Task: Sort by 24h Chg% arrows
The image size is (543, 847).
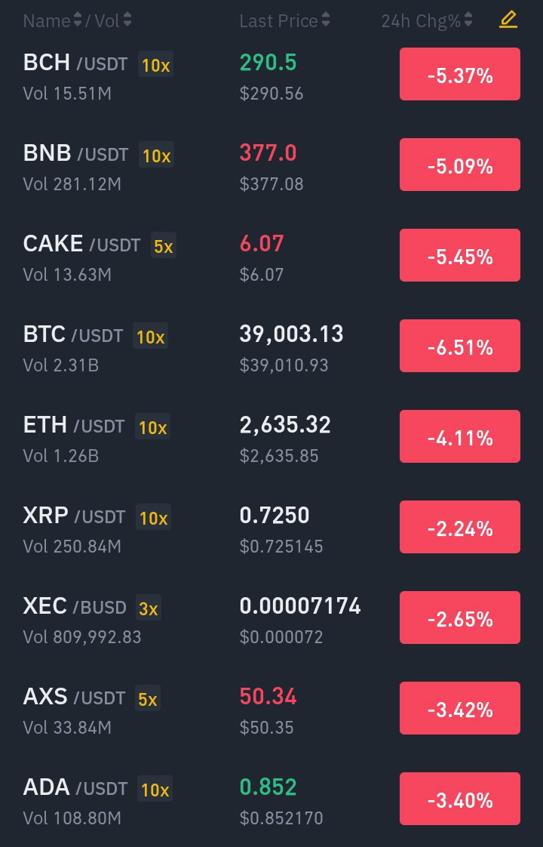Action: coord(468,20)
